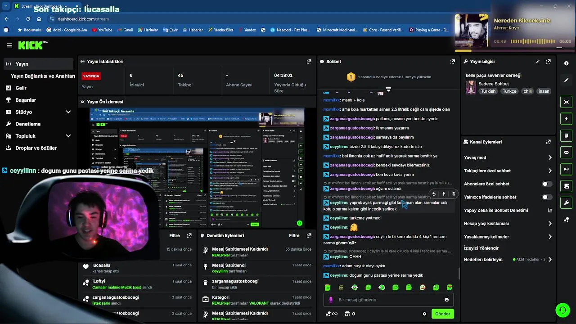Open the Chrome tab search dropdown
Screen dimensions: 576x324
[6, 6]
